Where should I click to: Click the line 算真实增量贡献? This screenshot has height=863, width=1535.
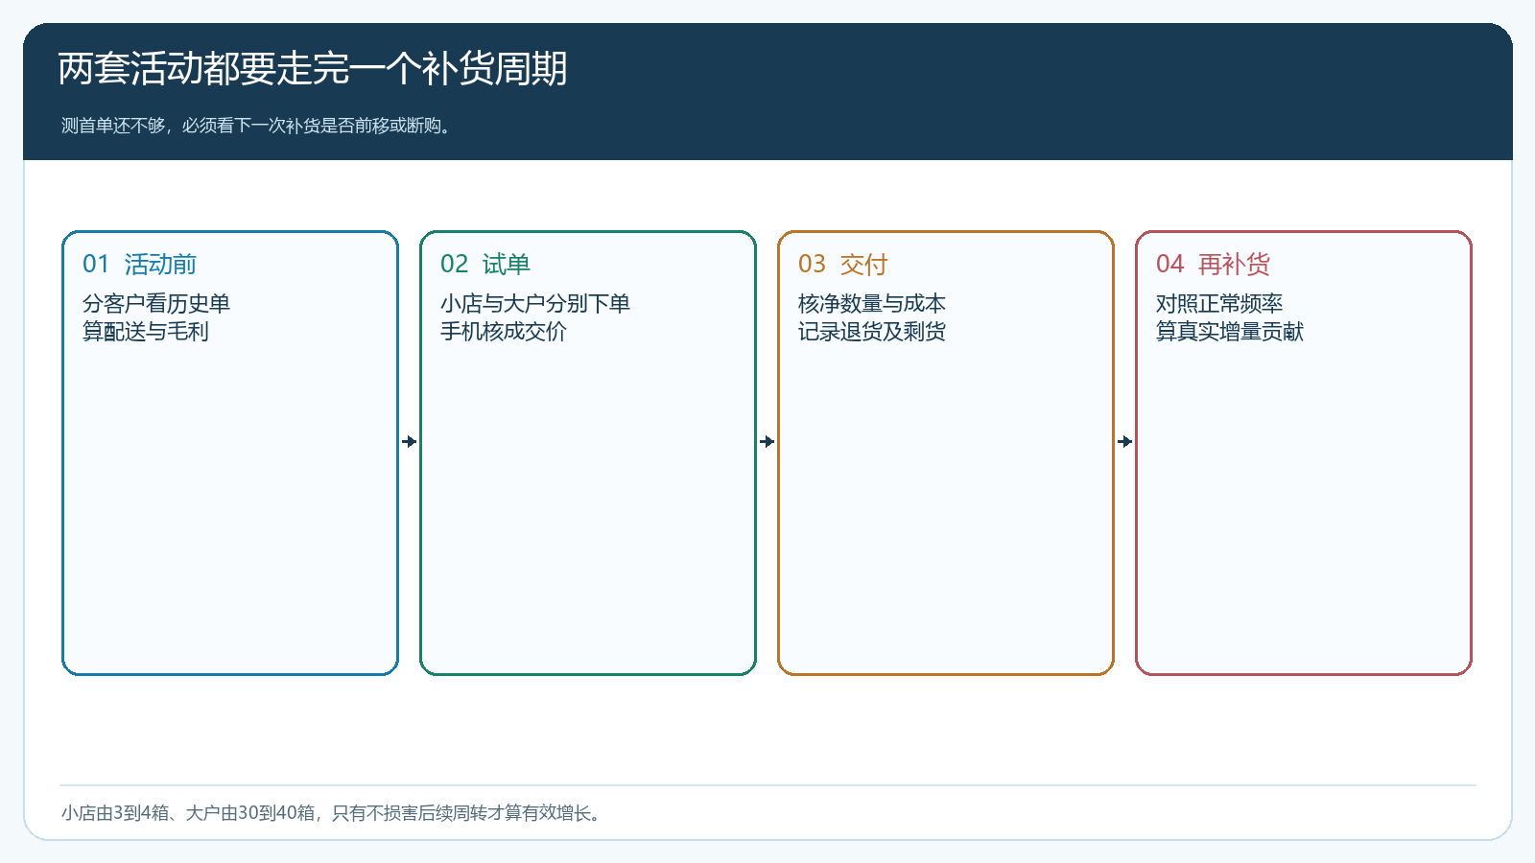(1230, 331)
